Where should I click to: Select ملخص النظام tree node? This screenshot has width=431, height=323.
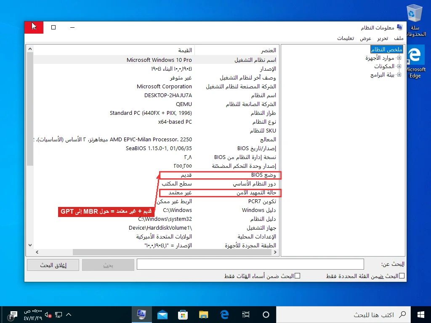tap(387, 50)
